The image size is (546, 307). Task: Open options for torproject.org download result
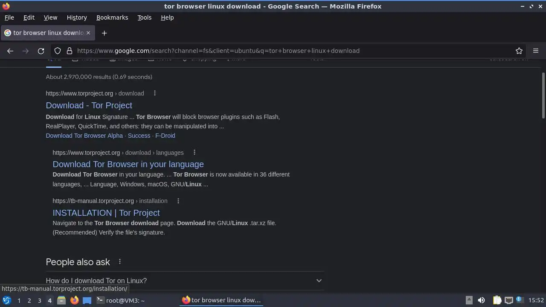[x=155, y=93]
